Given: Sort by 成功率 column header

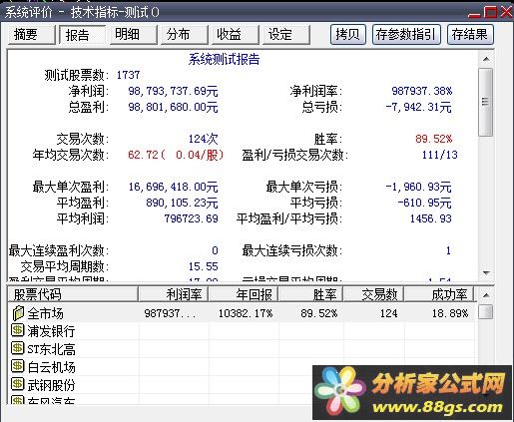Looking at the screenshot, I should click(x=439, y=294).
